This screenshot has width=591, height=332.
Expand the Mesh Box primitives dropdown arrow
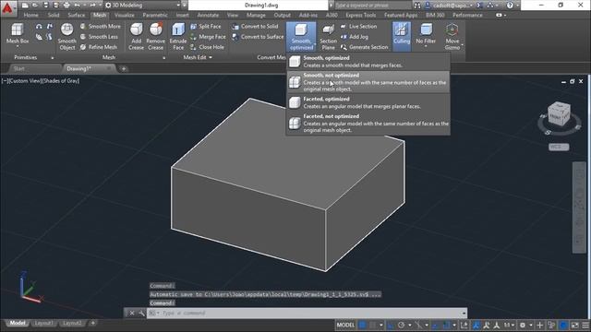tap(18, 47)
